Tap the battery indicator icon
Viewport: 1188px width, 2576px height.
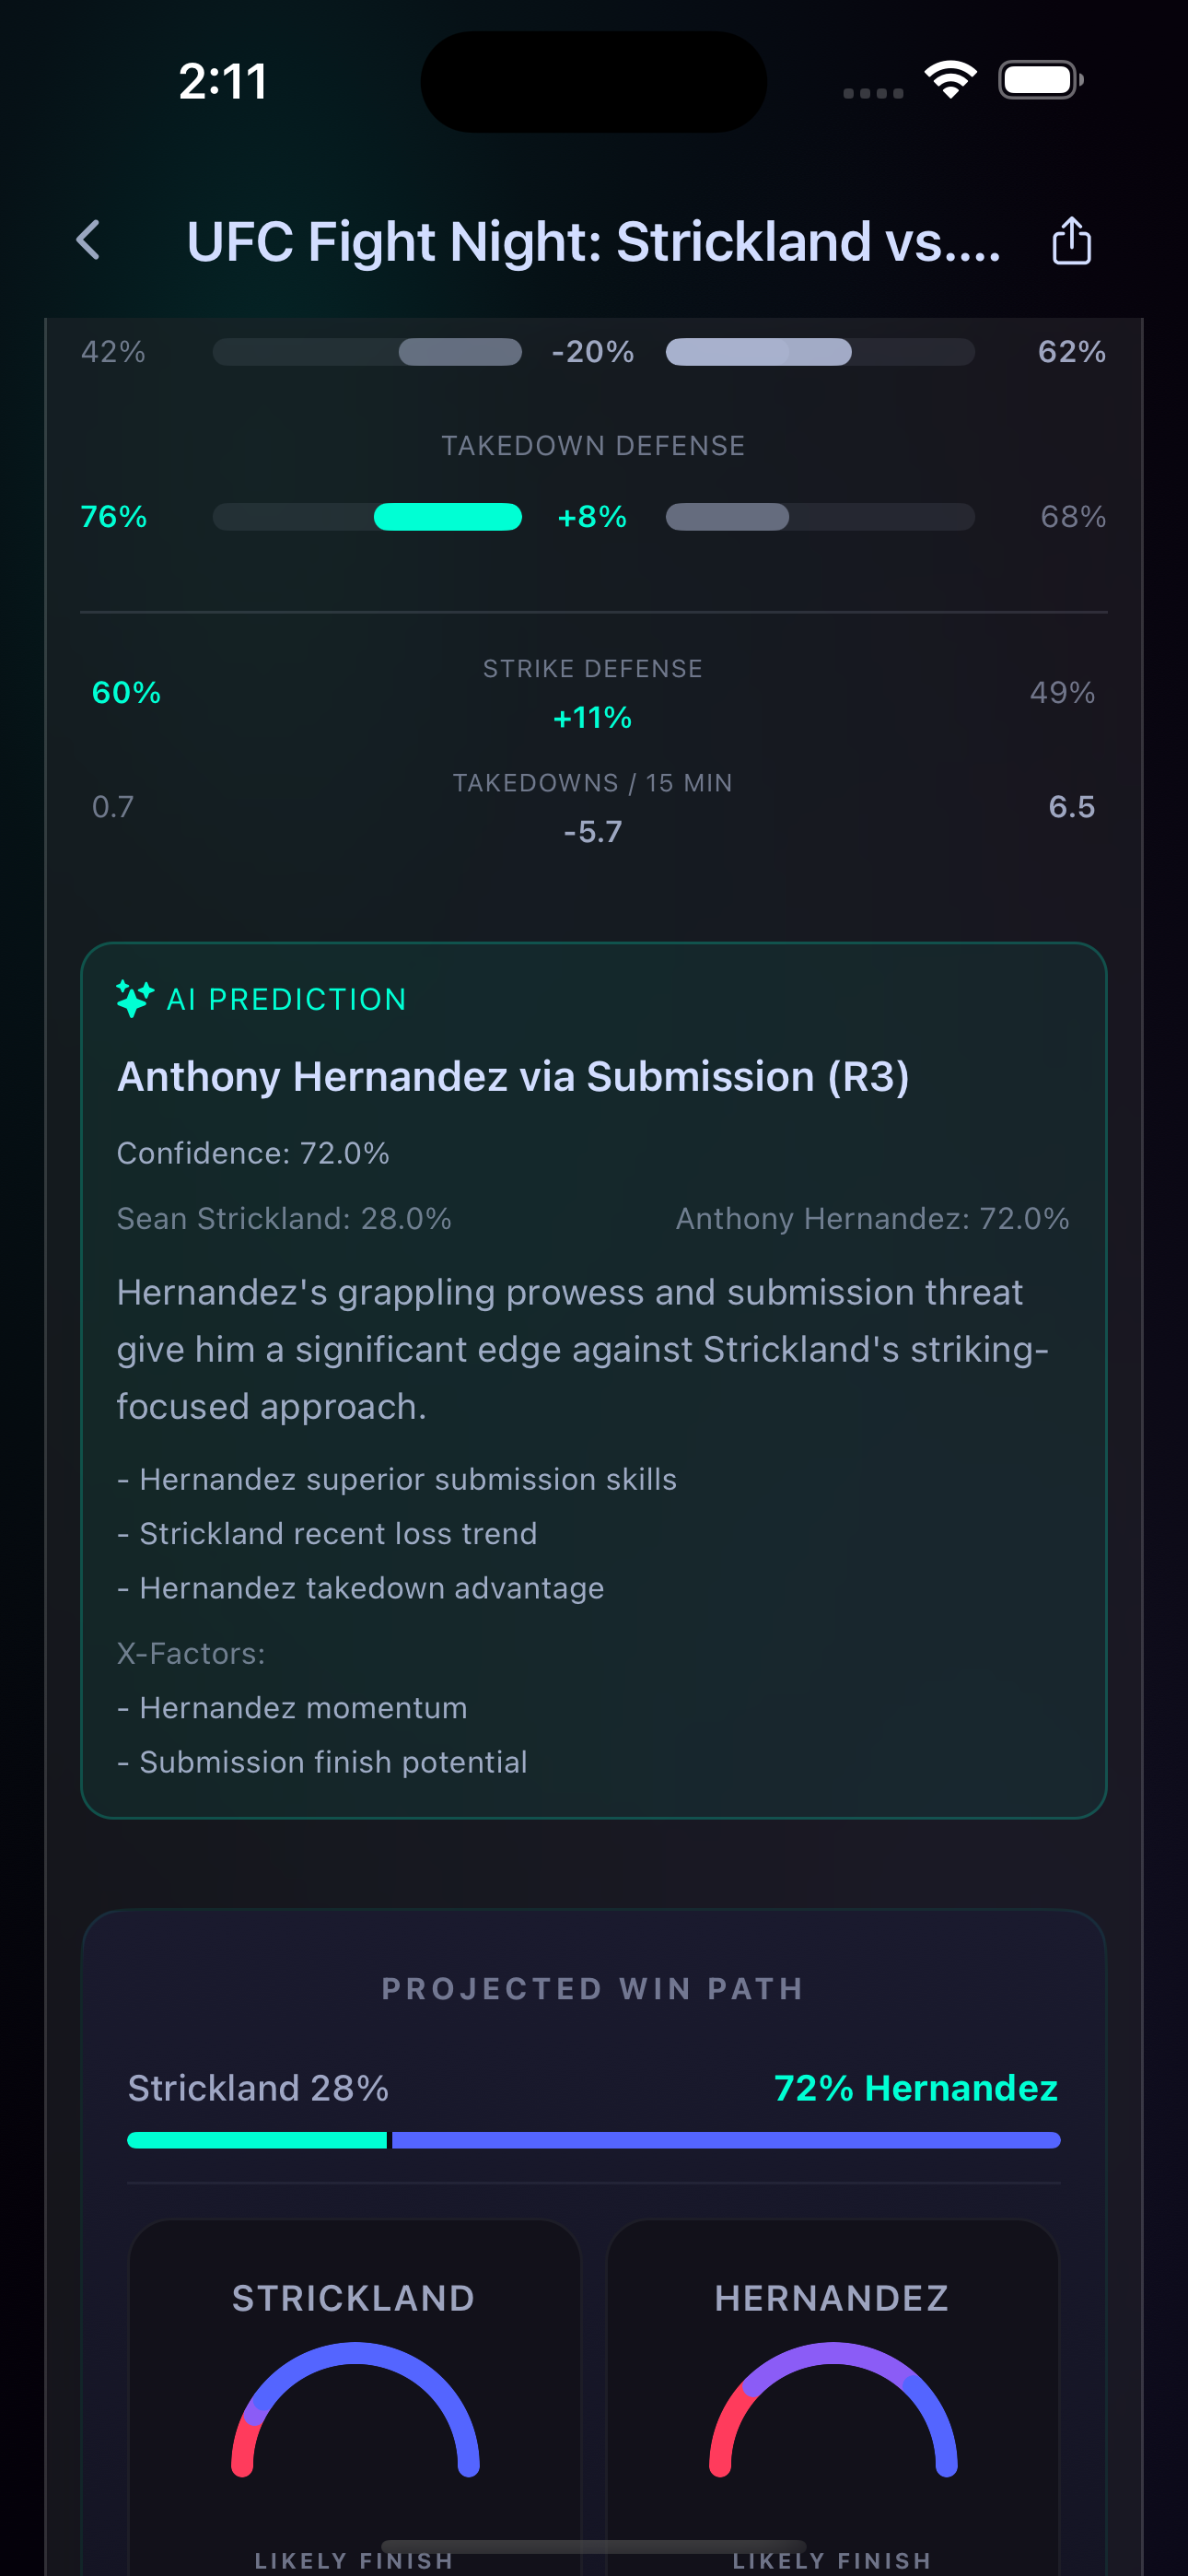[x=1038, y=79]
